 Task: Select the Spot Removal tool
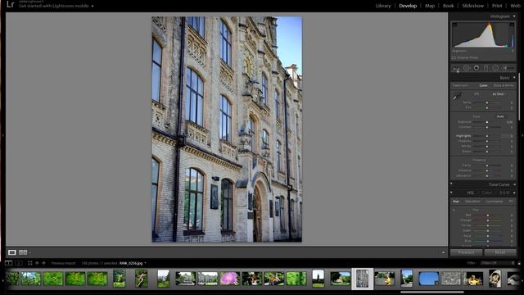467,68
